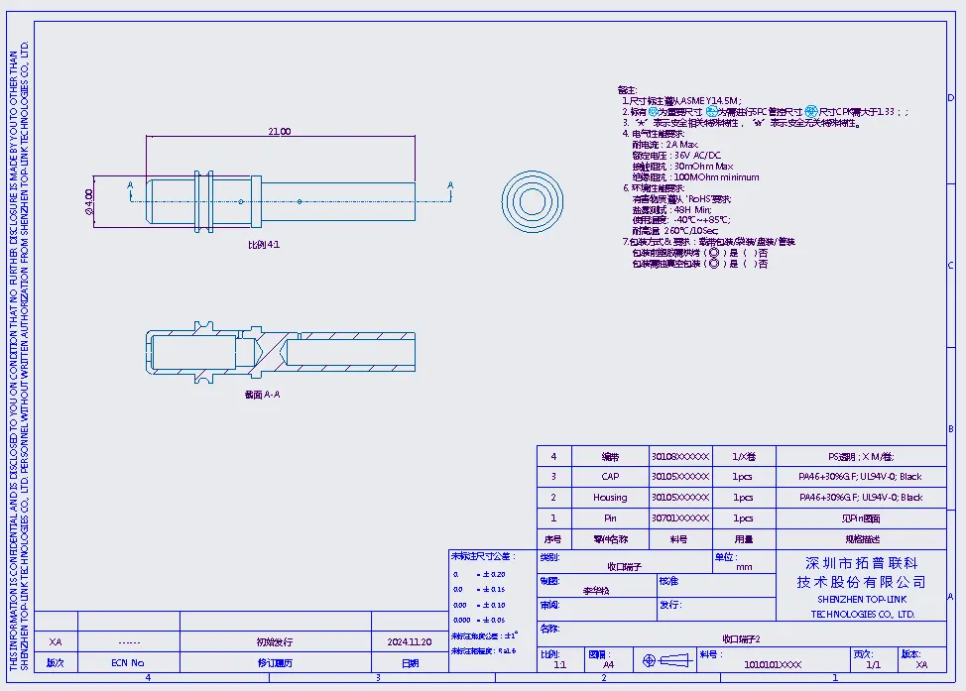Click the left section marker A
Viewport: 966px width, 691px height.
coord(130,185)
